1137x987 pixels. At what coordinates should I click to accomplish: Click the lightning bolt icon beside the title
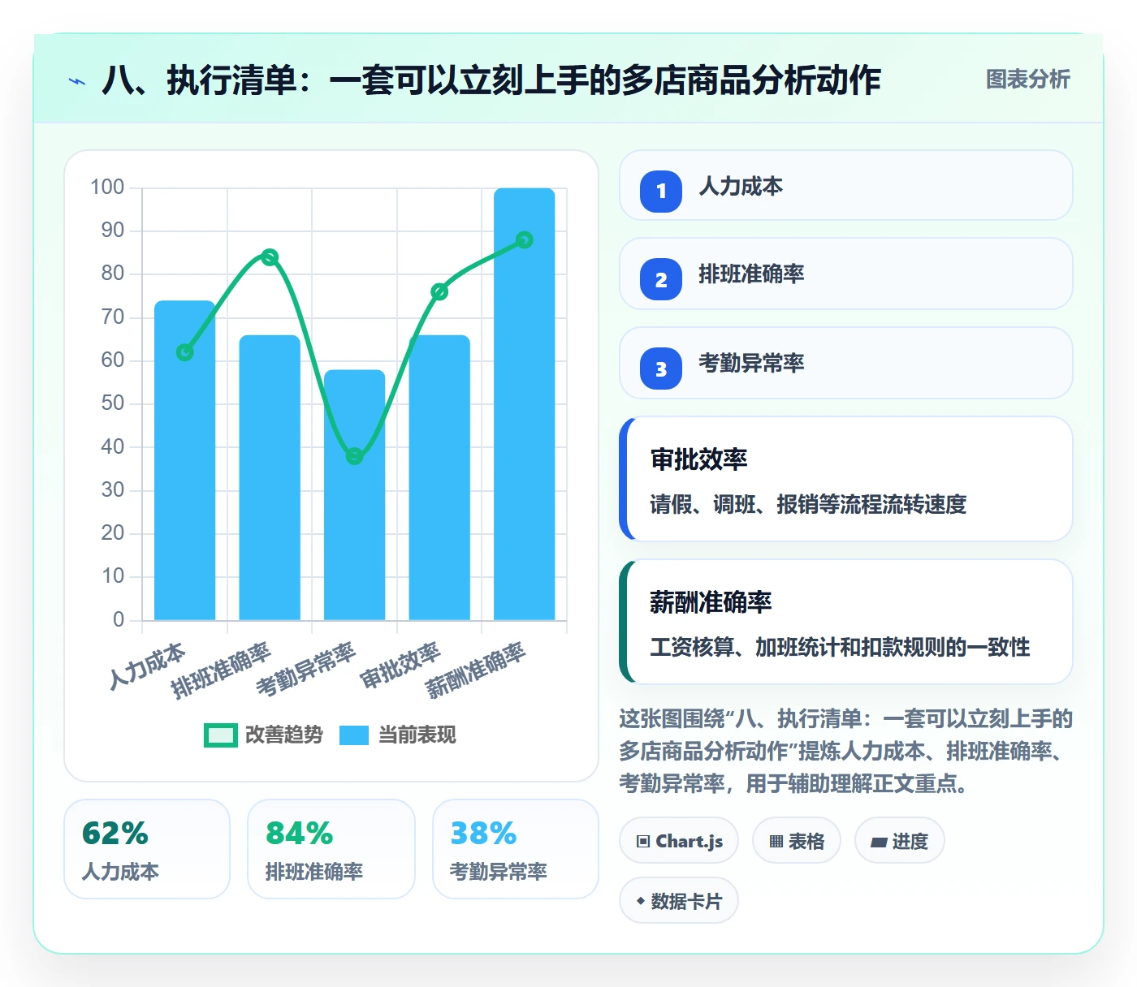(77, 81)
